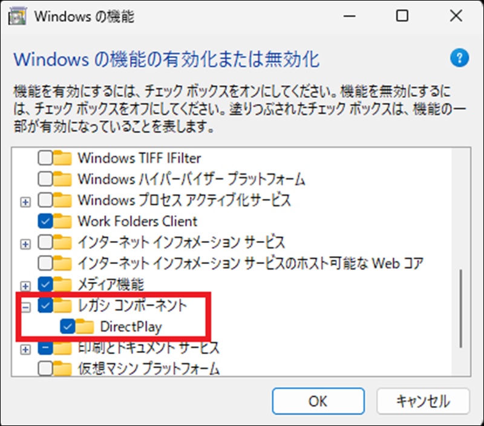Viewport: 484px width, 426px height.
Task: Click the キャンセル button
Action: (423, 401)
